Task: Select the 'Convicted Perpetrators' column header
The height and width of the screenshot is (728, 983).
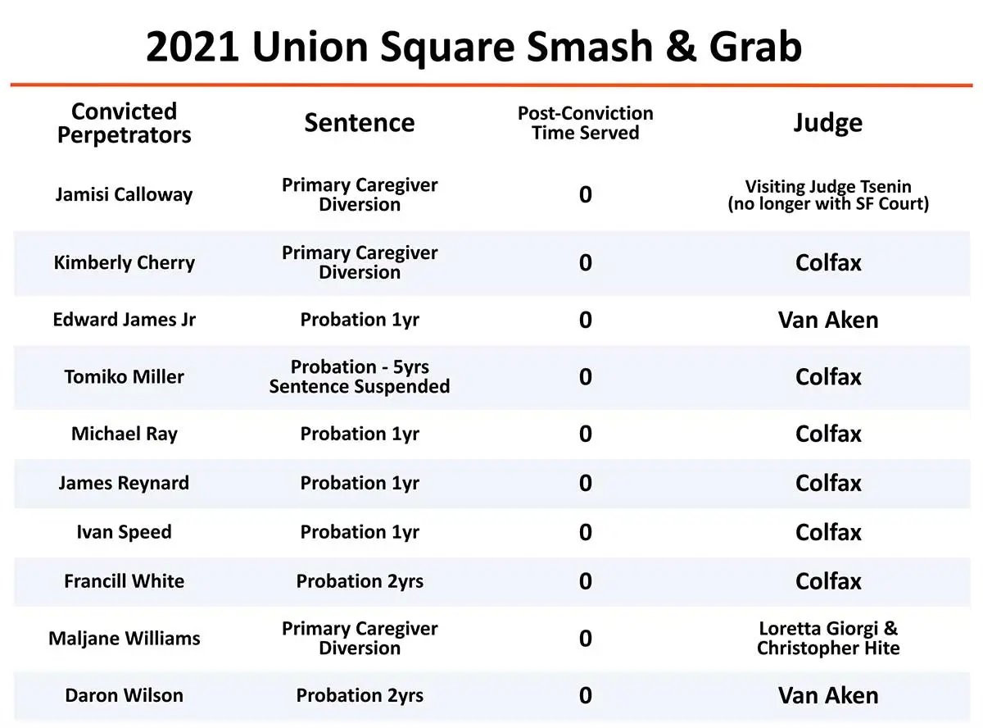Action: (124, 123)
